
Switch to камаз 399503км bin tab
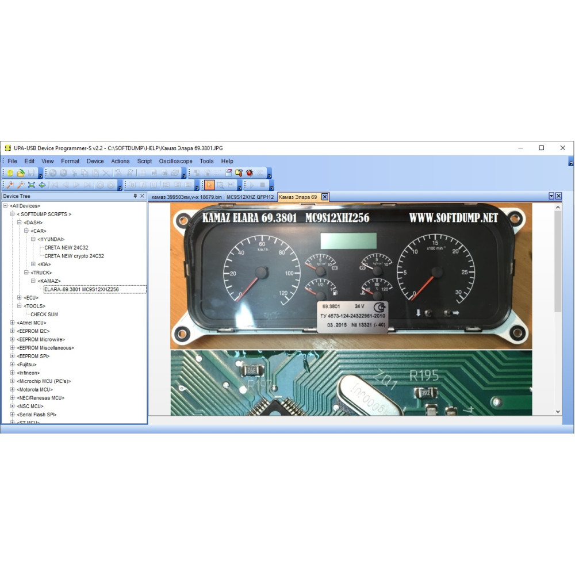click(x=187, y=197)
